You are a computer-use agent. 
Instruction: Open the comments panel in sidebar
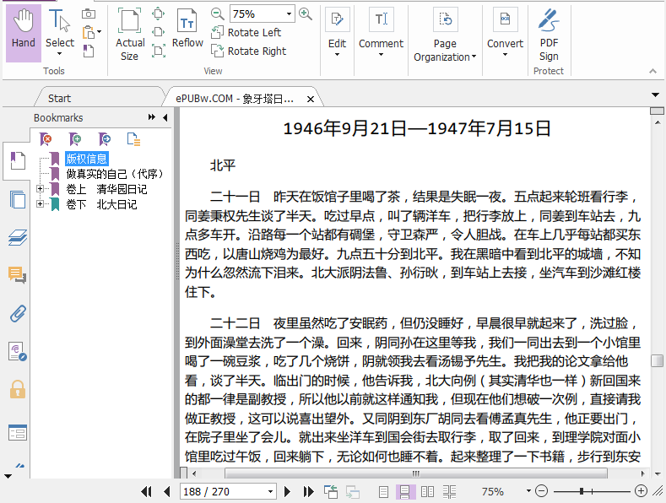pos(17,275)
